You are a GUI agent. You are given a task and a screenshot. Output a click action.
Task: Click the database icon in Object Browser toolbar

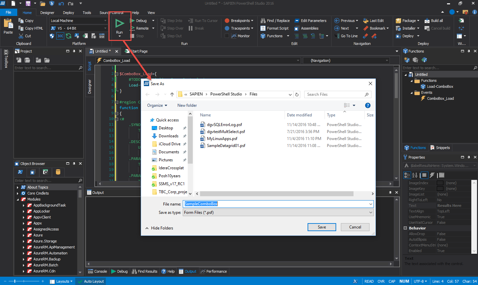(x=58, y=172)
